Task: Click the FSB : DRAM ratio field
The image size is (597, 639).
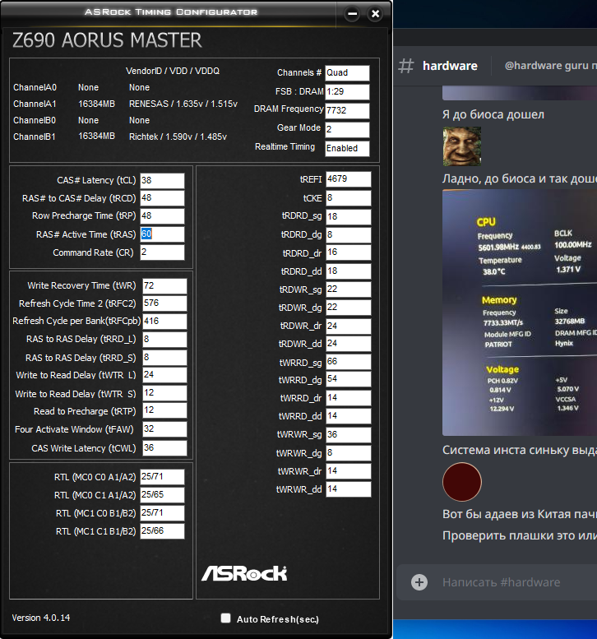Action: point(347,92)
